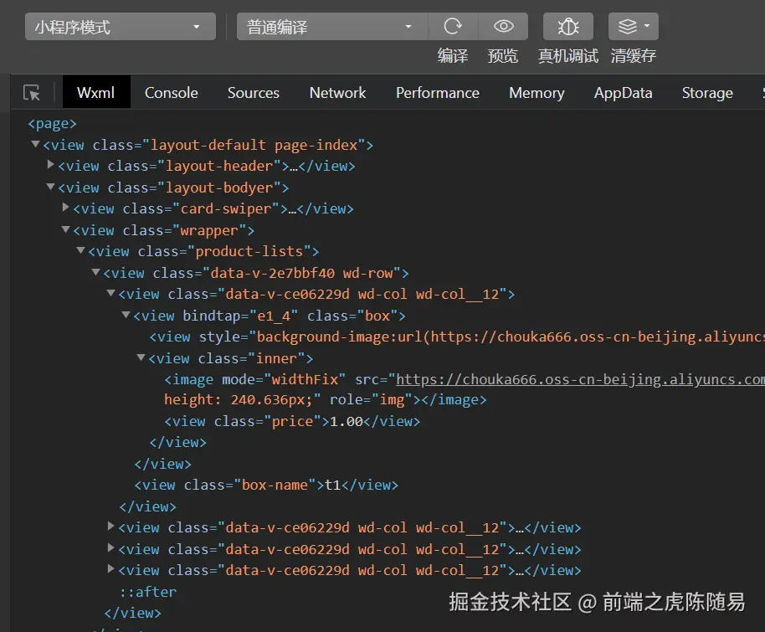Open the 普通编译 compile dropdown
The image size is (765, 632).
pos(332,26)
